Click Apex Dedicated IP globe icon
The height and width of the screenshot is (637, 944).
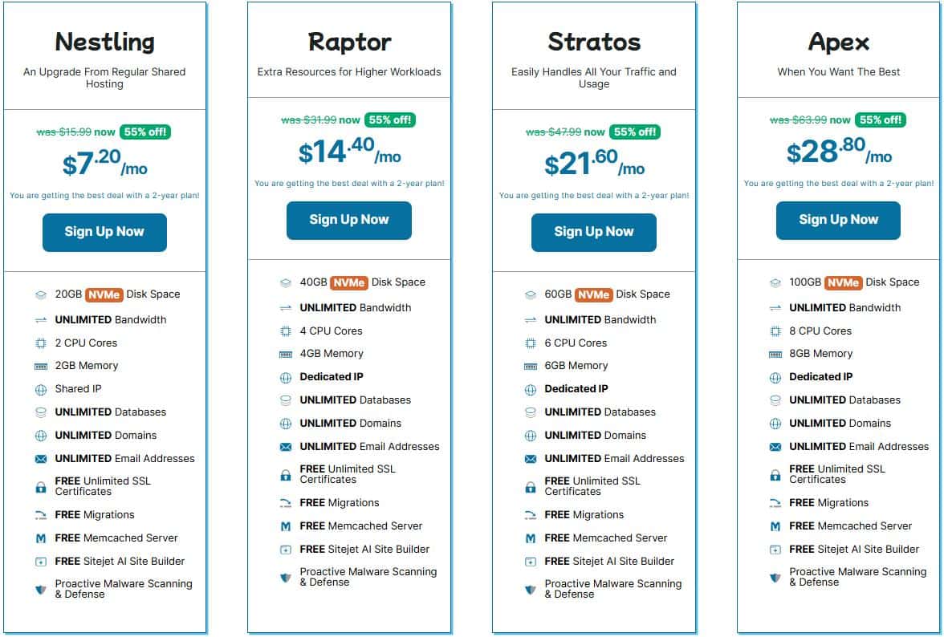click(775, 378)
